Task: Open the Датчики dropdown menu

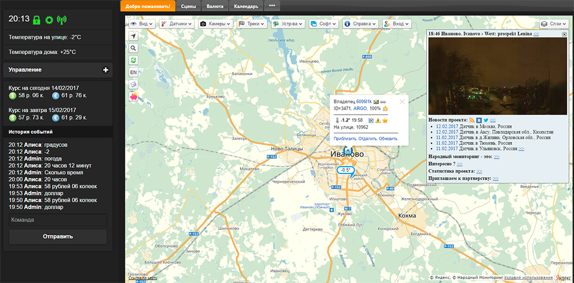Action: coord(178,23)
